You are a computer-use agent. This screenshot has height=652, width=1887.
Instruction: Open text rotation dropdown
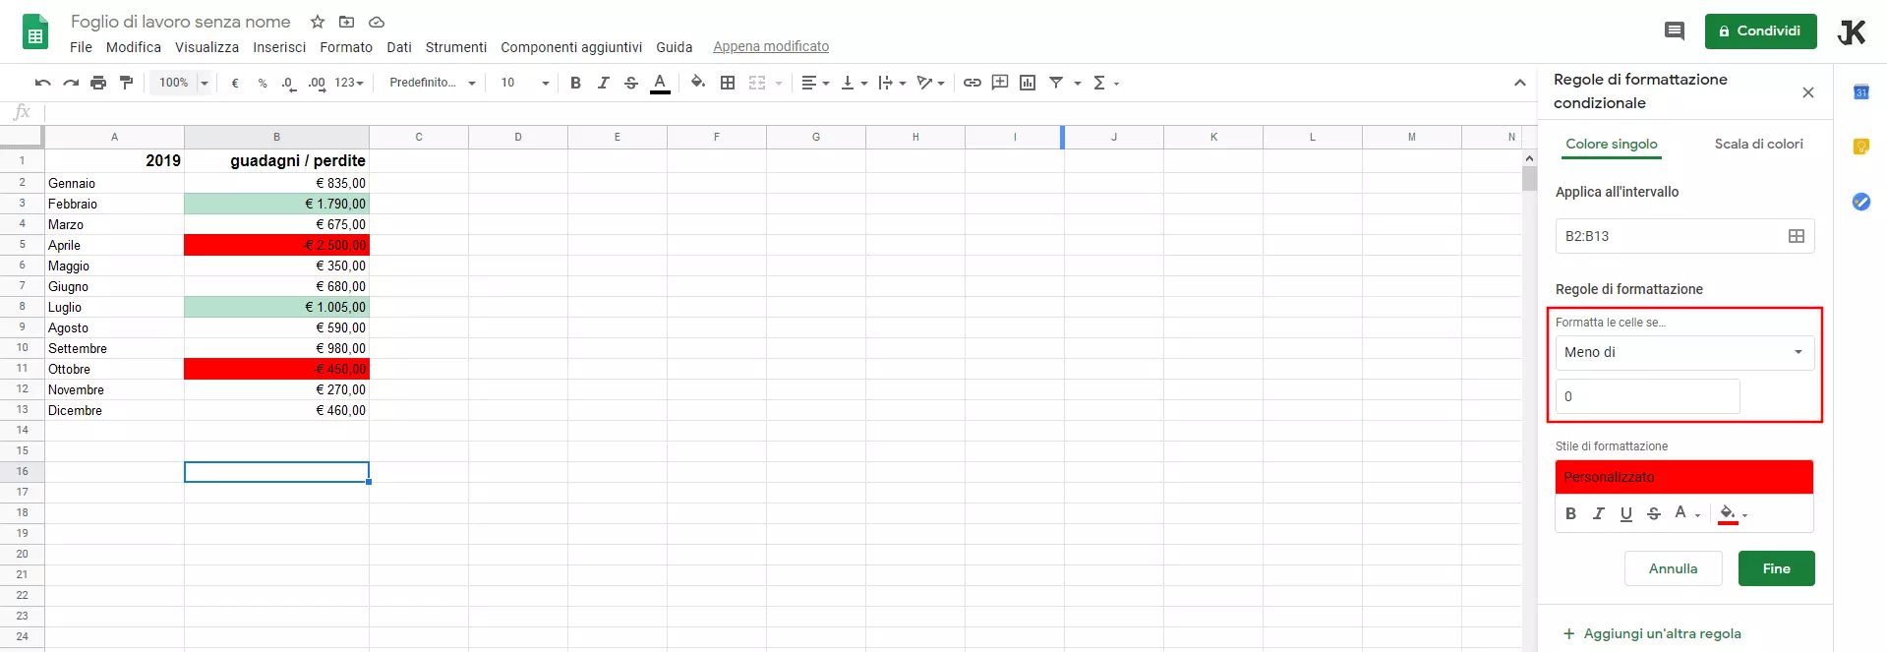930,83
